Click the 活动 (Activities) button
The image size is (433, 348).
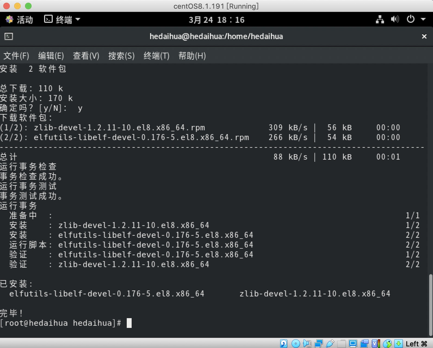(x=25, y=20)
